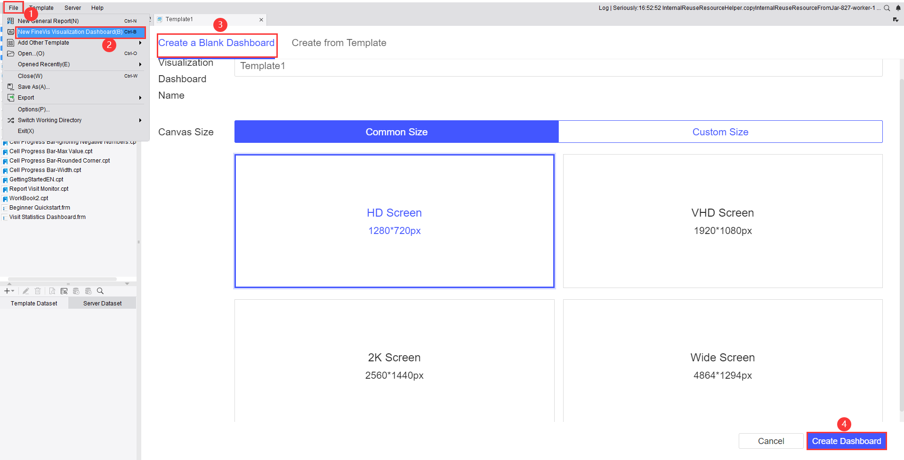The image size is (904, 460).
Task: Switch canvas sizing to Custom Size
Action: [x=720, y=132]
